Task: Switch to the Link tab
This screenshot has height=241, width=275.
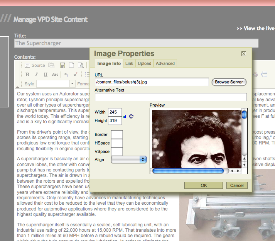Action: 129,63
